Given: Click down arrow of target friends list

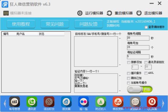Looking at the screenshot, I should tap(120, 65).
